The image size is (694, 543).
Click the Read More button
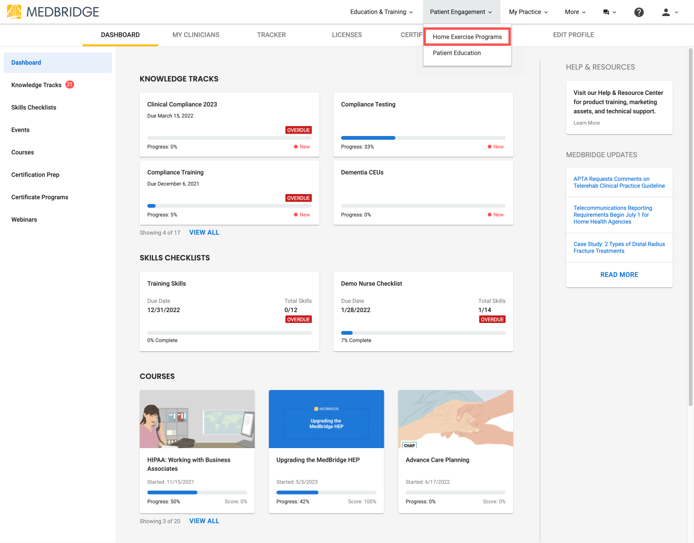(619, 275)
